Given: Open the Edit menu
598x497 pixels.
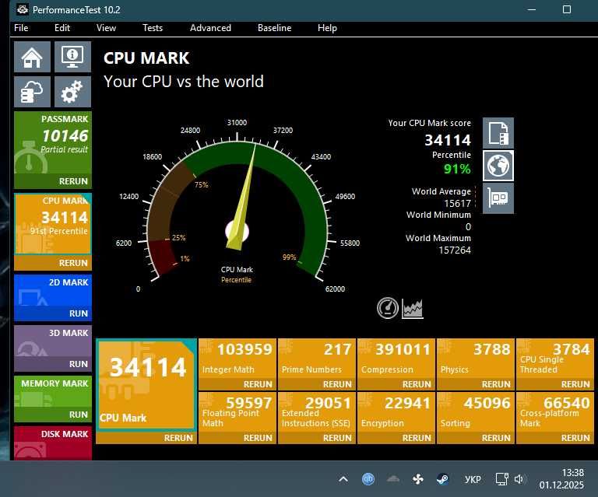Looking at the screenshot, I should coord(62,28).
